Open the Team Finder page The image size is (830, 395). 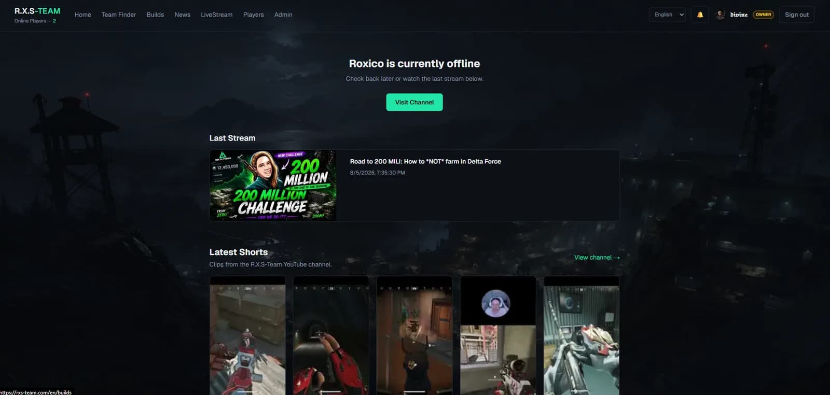[x=119, y=15]
